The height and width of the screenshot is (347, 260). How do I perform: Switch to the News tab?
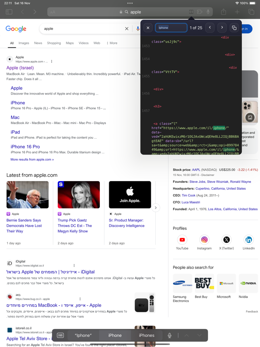[x=38, y=43]
